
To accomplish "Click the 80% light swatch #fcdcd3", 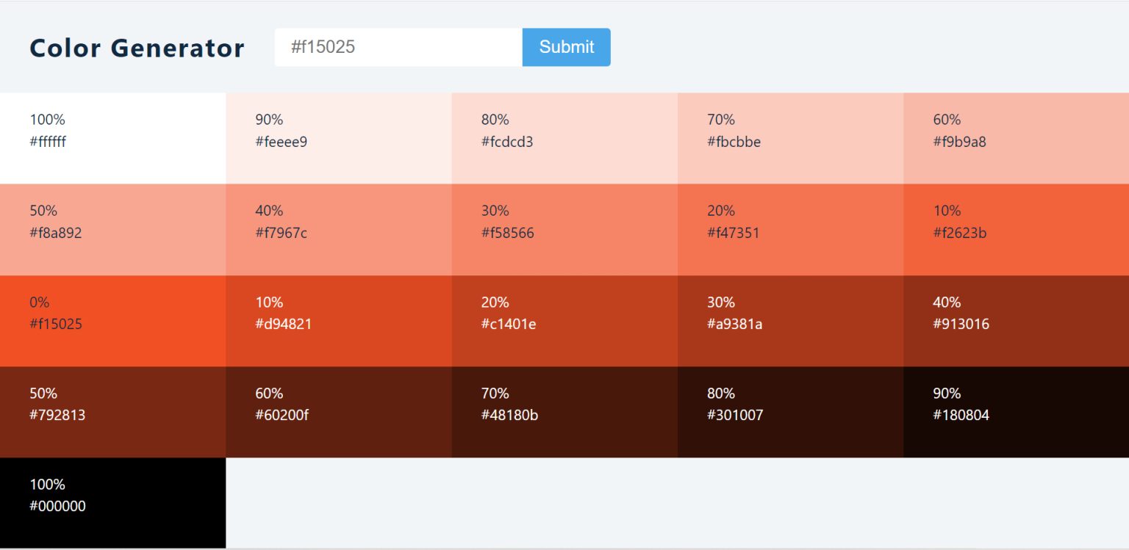I will (x=564, y=137).
